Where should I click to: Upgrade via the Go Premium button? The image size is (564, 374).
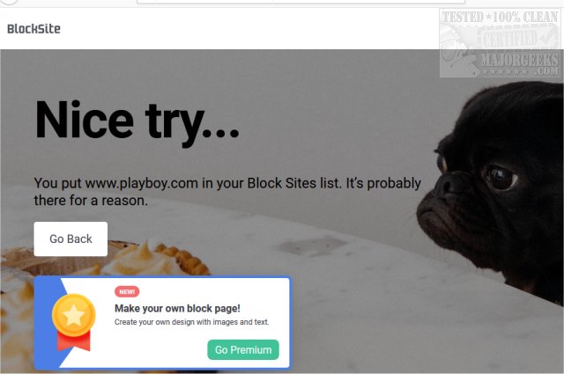[243, 349]
